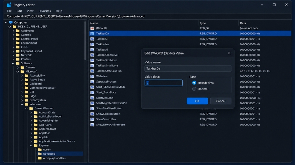The height and width of the screenshot is (165, 295).
Task: Click the TaskbarDa DWORD value icon
Action: [x=92, y=33]
